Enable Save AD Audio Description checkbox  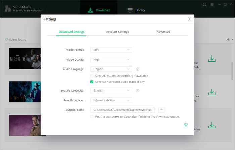coord(92,76)
